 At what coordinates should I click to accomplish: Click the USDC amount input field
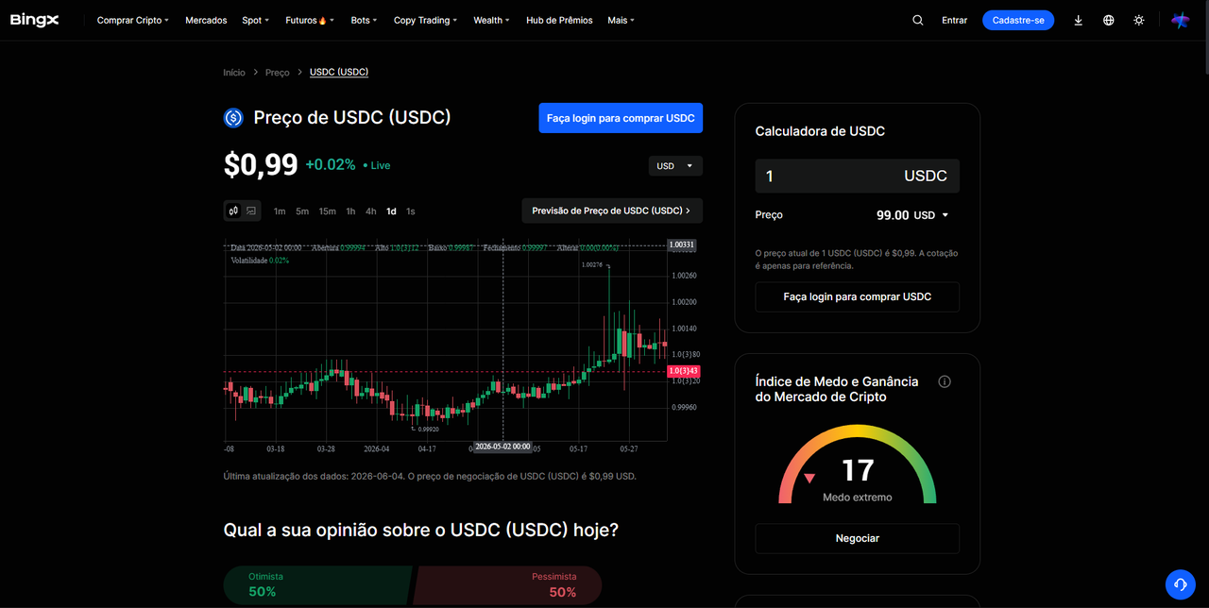[x=857, y=177]
